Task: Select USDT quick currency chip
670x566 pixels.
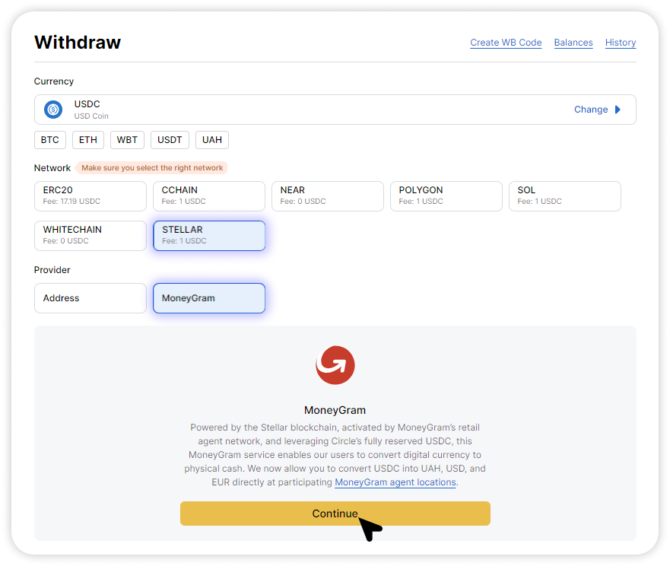Action: tap(170, 140)
